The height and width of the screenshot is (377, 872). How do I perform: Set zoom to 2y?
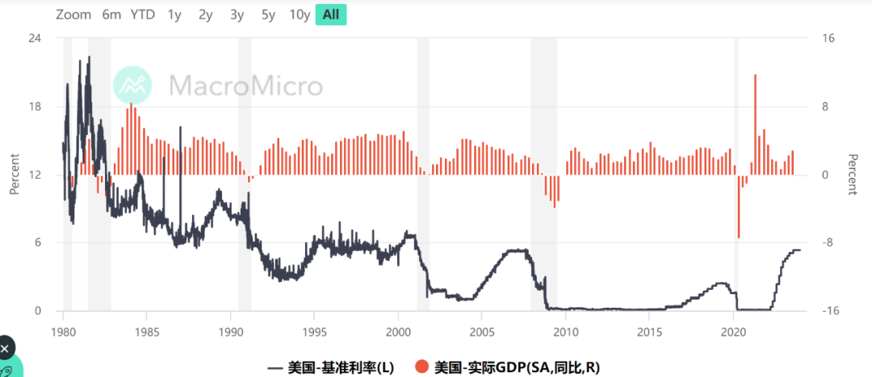[x=206, y=15]
